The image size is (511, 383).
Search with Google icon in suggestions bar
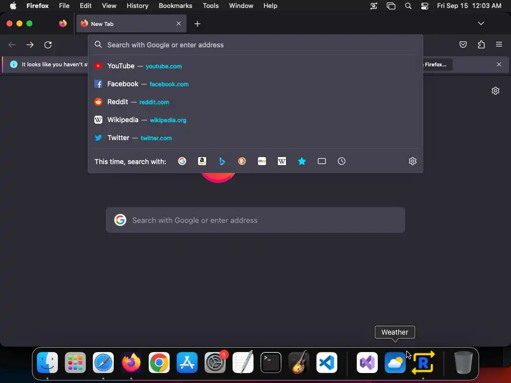[182, 161]
